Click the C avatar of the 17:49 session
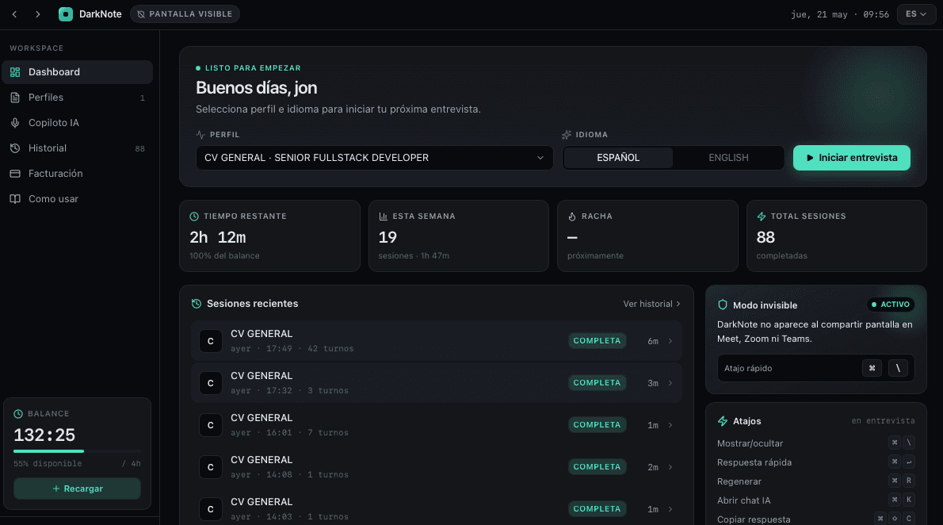The width and height of the screenshot is (943, 525). 211,341
